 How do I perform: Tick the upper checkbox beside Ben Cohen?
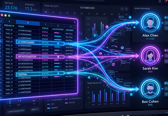tap(166, 88)
